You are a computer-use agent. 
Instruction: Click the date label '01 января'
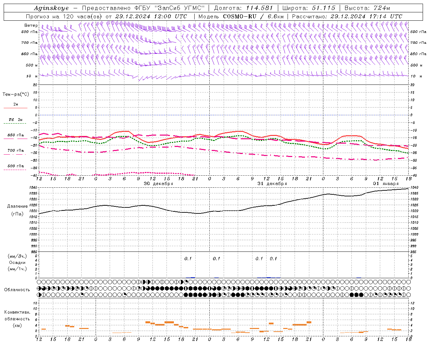click(386, 184)
